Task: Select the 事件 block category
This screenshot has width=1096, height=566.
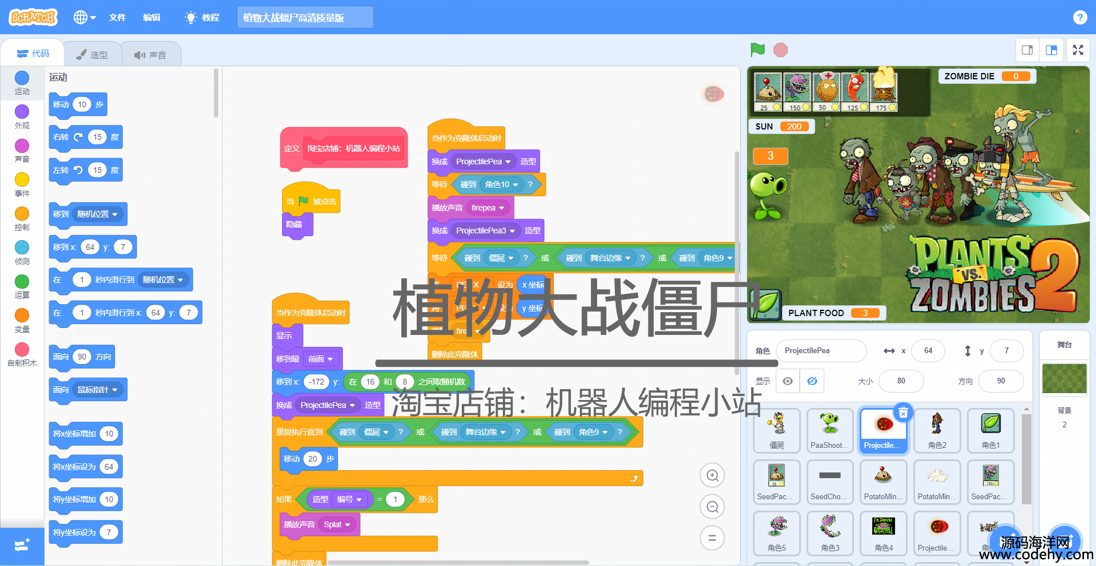Action: point(22,185)
